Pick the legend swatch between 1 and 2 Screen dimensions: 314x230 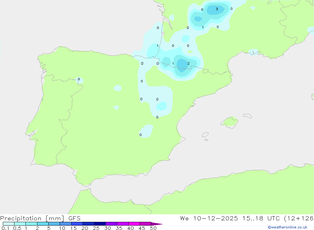pyautogui.click(x=31, y=224)
